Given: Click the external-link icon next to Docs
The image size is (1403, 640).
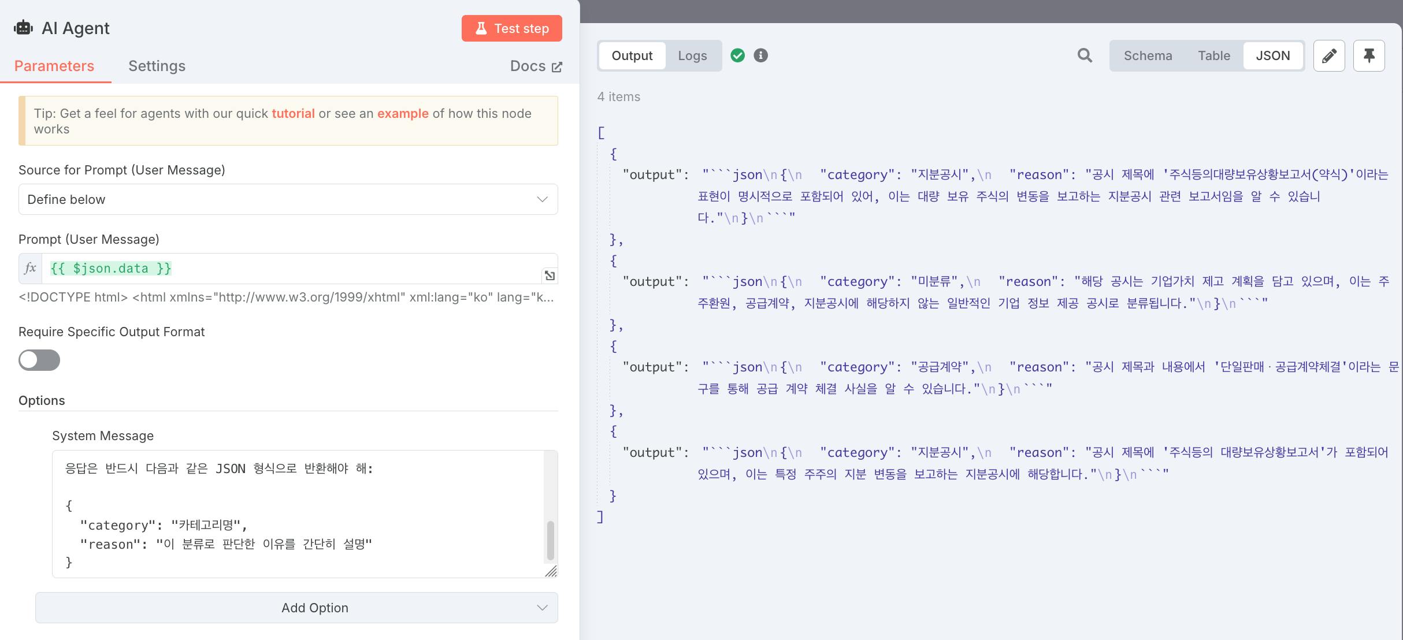Looking at the screenshot, I should coord(556,67).
